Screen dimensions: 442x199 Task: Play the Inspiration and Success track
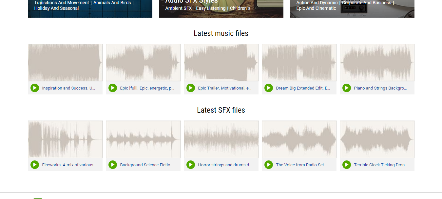pos(35,88)
